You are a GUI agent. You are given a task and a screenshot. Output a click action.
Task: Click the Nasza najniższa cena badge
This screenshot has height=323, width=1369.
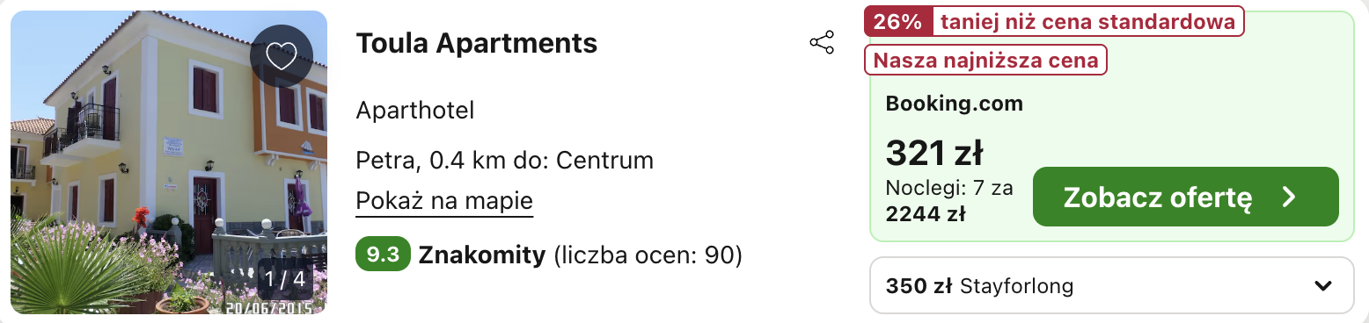(985, 60)
